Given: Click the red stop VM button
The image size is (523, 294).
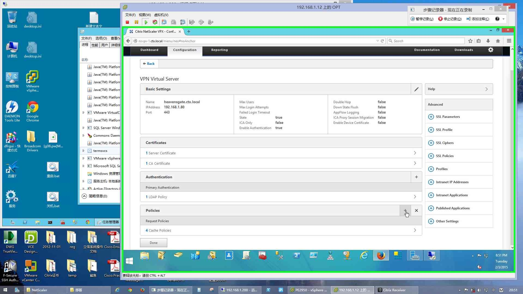Looking at the screenshot, I should [127, 22].
